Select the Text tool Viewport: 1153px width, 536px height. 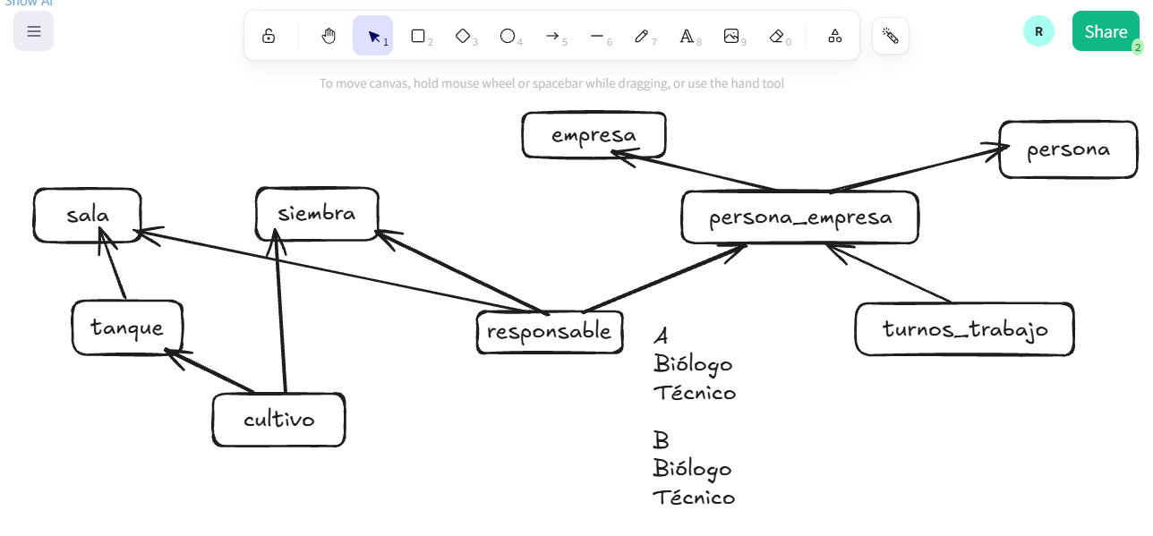pos(687,36)
